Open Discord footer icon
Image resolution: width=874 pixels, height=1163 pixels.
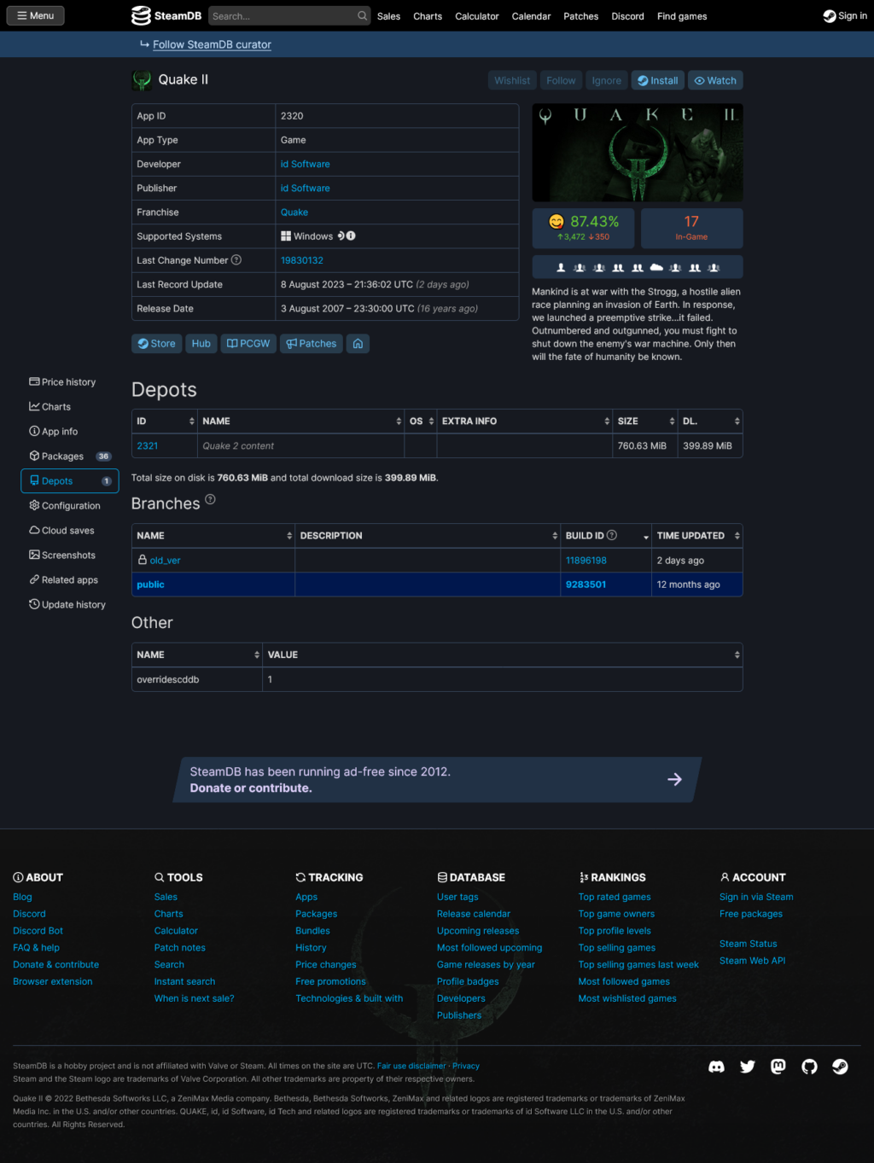click(x=717, y=1067)
